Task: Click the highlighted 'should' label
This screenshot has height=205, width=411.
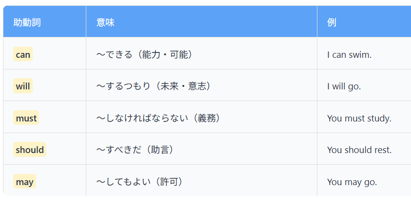Action: 30,150
